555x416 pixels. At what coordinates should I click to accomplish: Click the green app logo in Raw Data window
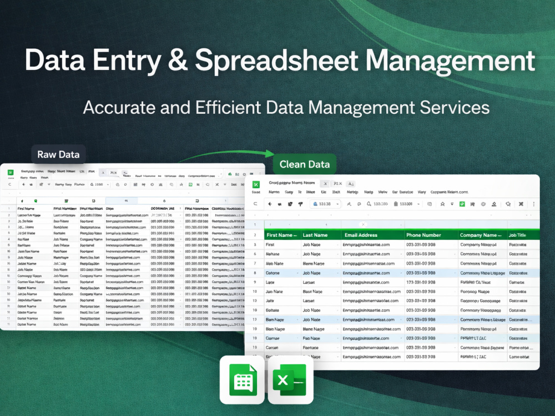(11, 172)
